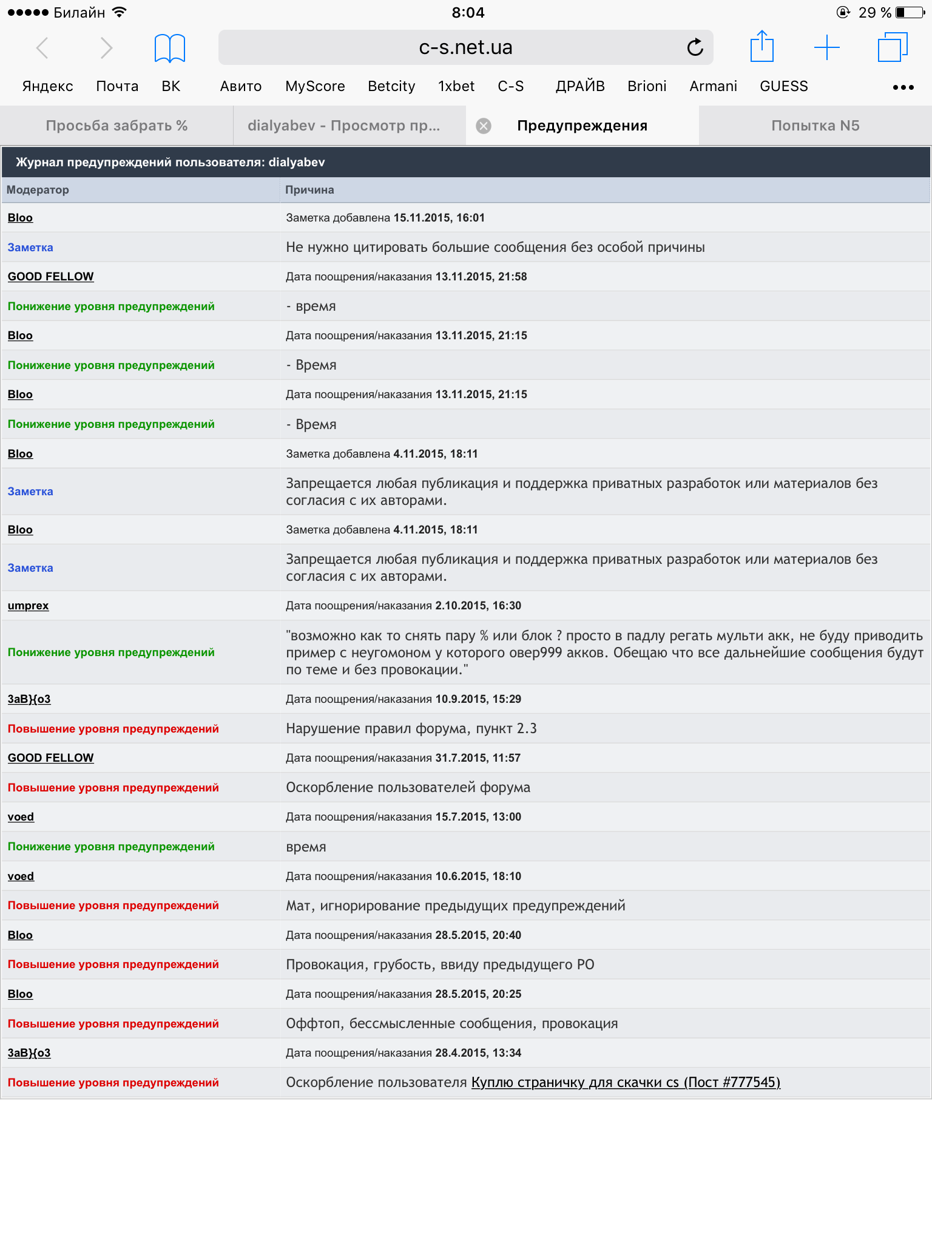Open the Яндекс favorite bookmark
The height and width of the screenshot is (1243, 932).
coord(47,86)
